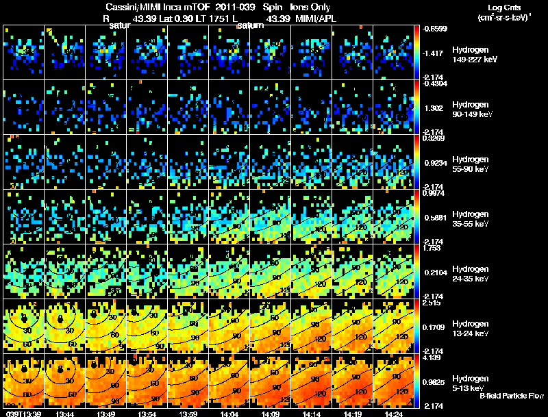Click the color bar beside Hydrogen 24-35 keV
The width and height of the screenshot is (548, 417).
point(416,272)
